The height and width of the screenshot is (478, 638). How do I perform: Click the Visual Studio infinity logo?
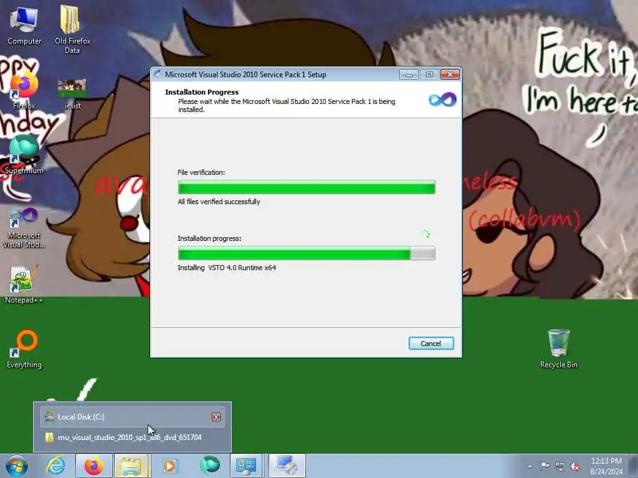pyautogui.click(x=442, y=100)
